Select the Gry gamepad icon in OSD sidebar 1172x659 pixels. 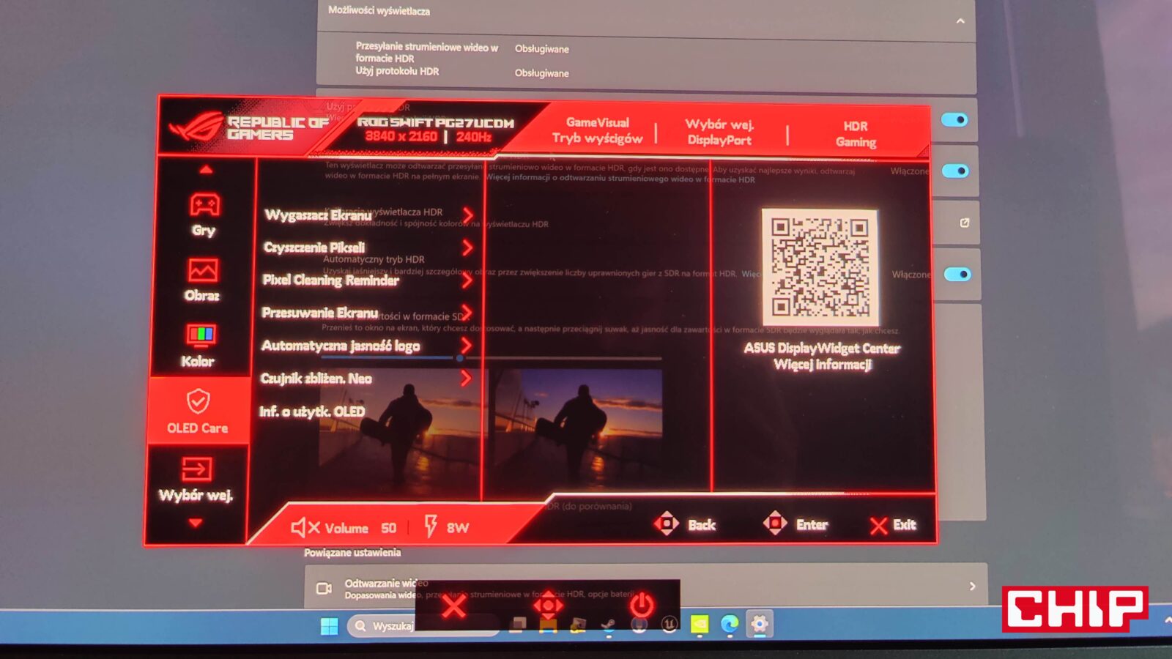coord(204,206)
